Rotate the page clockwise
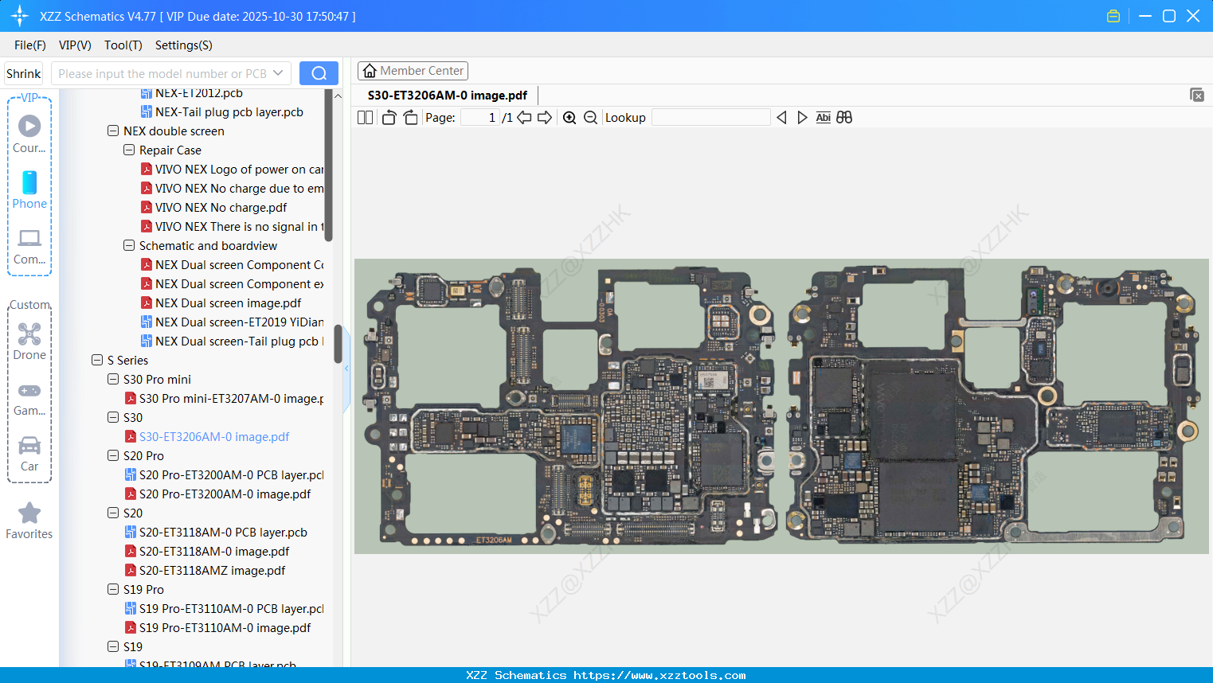Viewport: 1213px width, 683px height. click(410, 117)
